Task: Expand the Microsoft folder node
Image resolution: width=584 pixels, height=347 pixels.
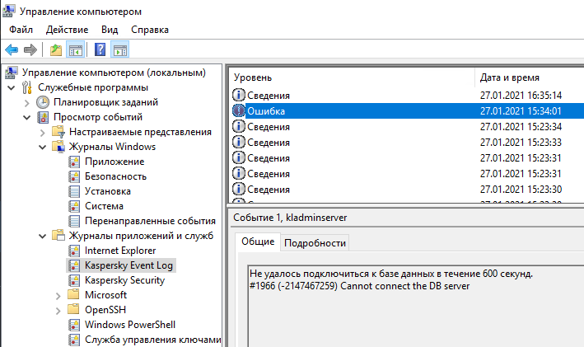Action: click(58, 296)
